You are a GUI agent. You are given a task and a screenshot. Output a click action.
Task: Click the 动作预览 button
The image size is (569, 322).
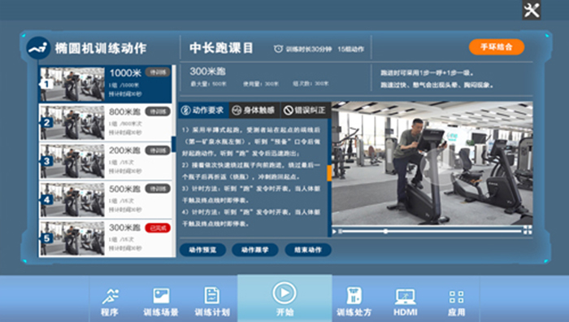coord(203,250)
